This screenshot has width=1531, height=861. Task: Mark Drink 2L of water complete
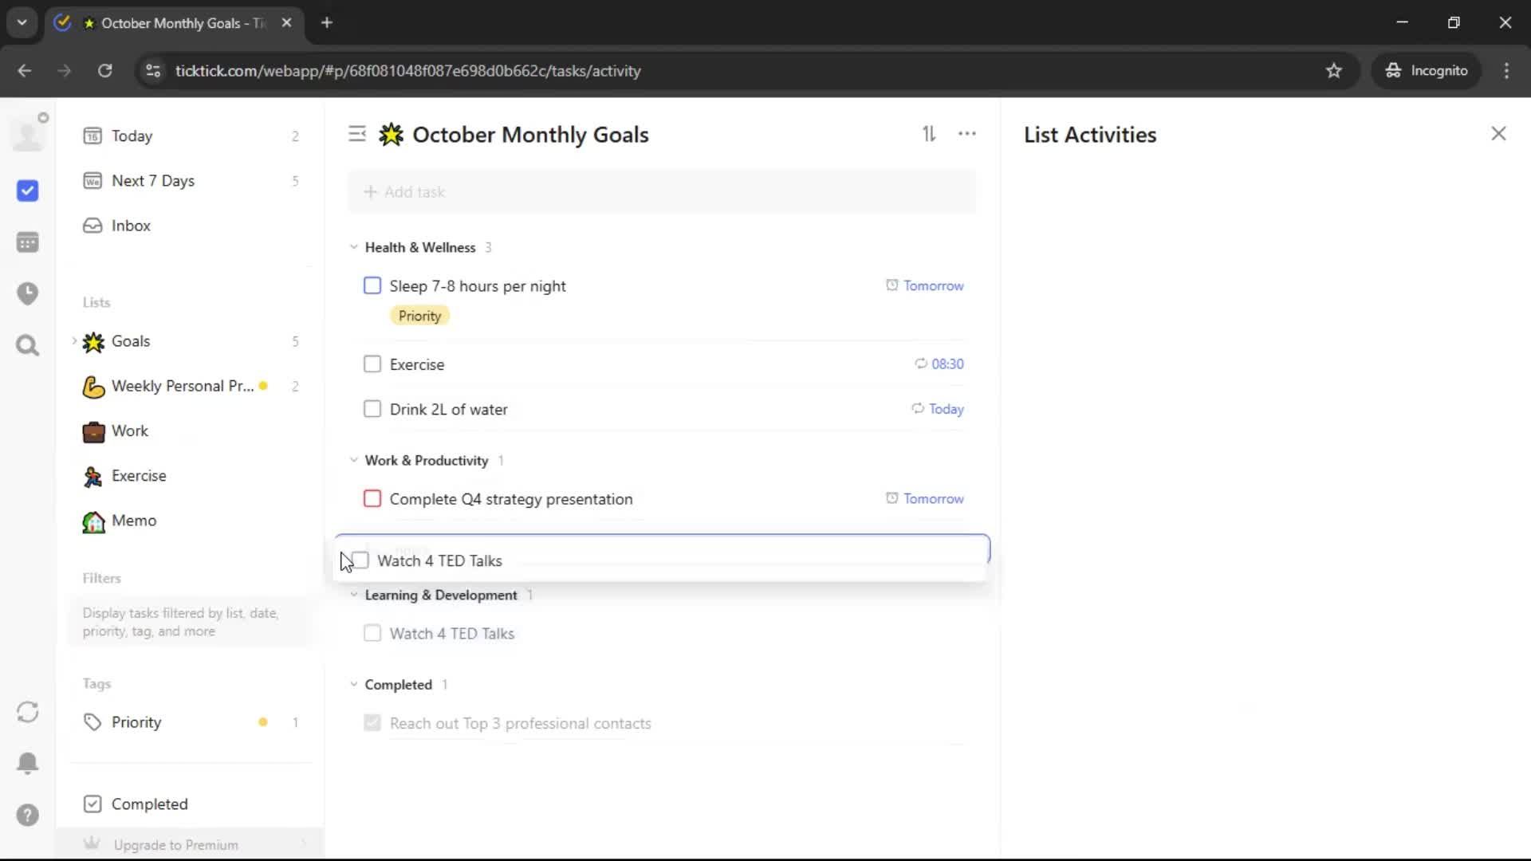[372, 409]
